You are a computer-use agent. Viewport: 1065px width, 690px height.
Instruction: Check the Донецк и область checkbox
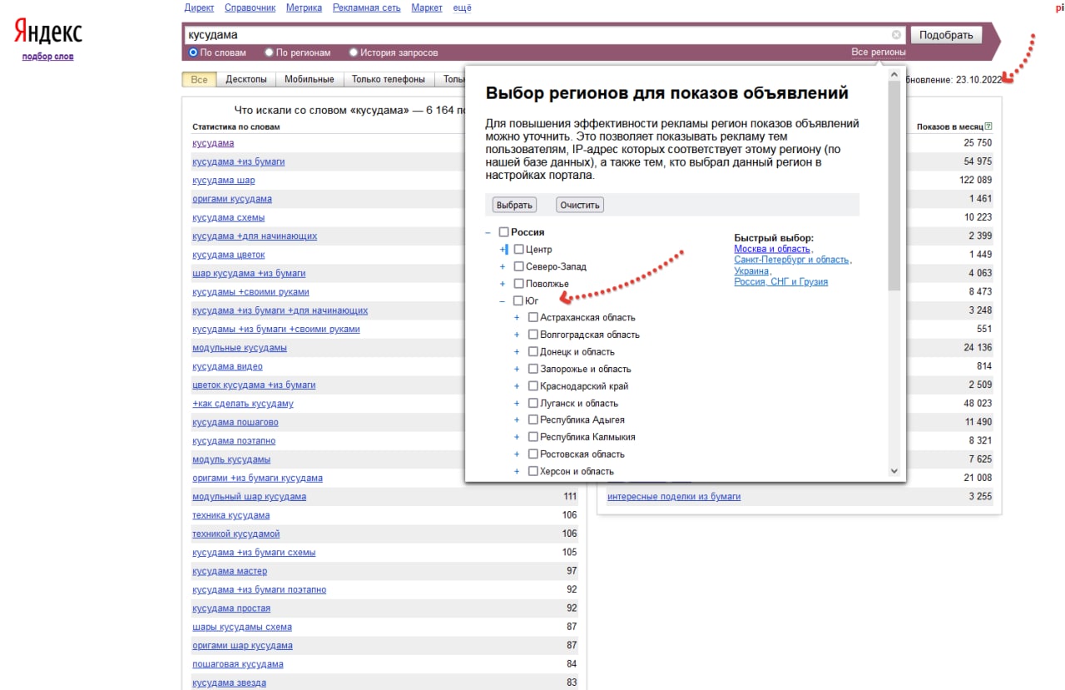point(533,351)
